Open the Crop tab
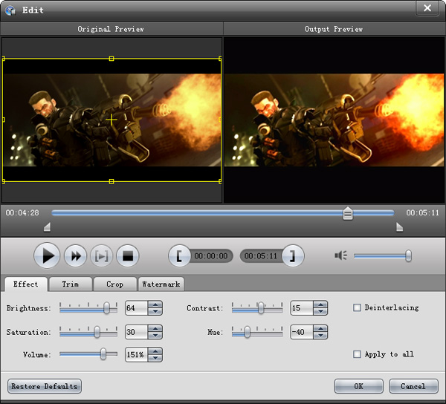This screenshot has height=404, width=446. (x=114, y=284)
